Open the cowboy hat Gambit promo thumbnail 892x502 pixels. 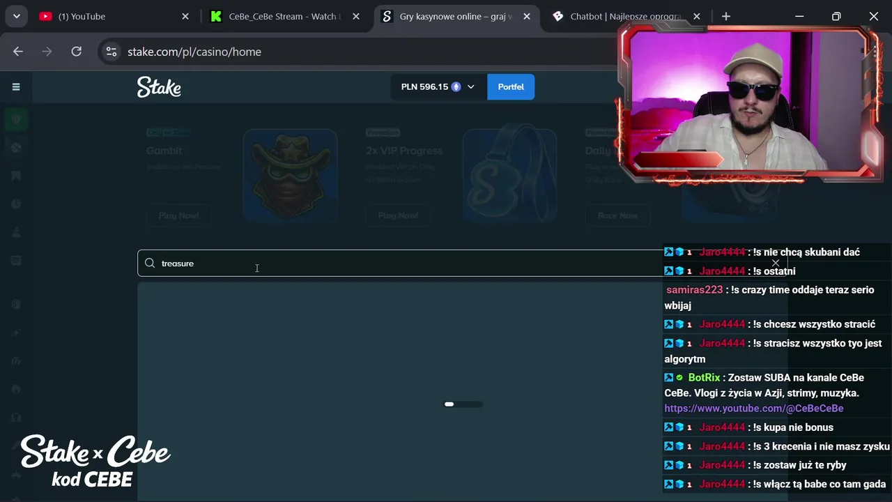291,176
